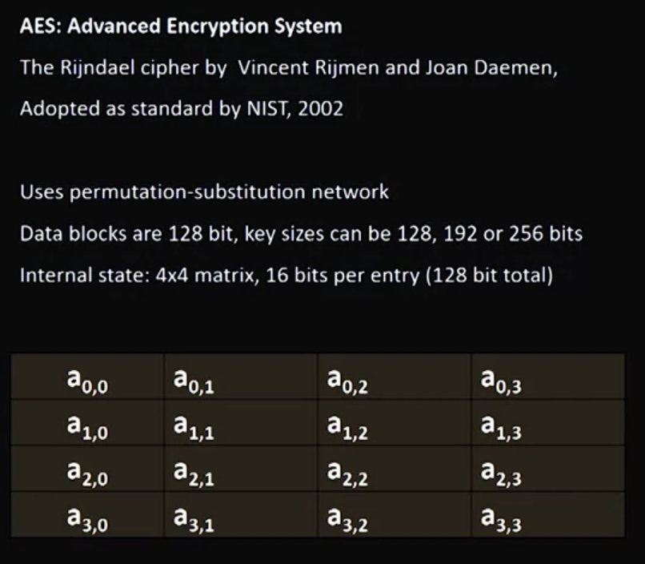
Task: Click the "Uses permutation-substitution network" text
Action: point(205,192)
